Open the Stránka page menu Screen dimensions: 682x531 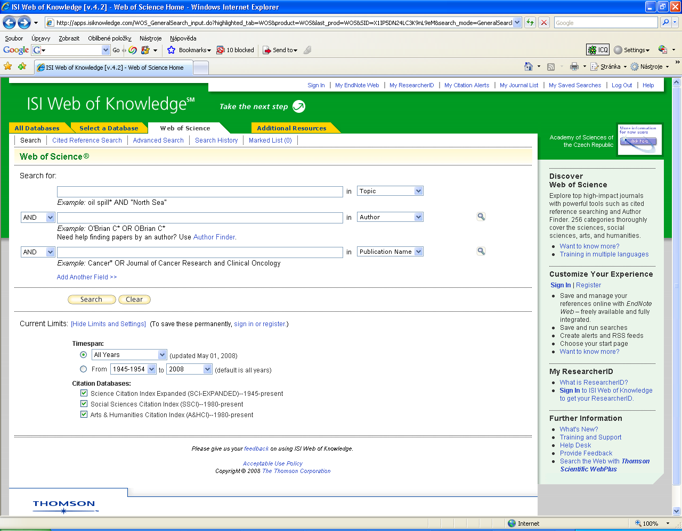coord(608,67)
